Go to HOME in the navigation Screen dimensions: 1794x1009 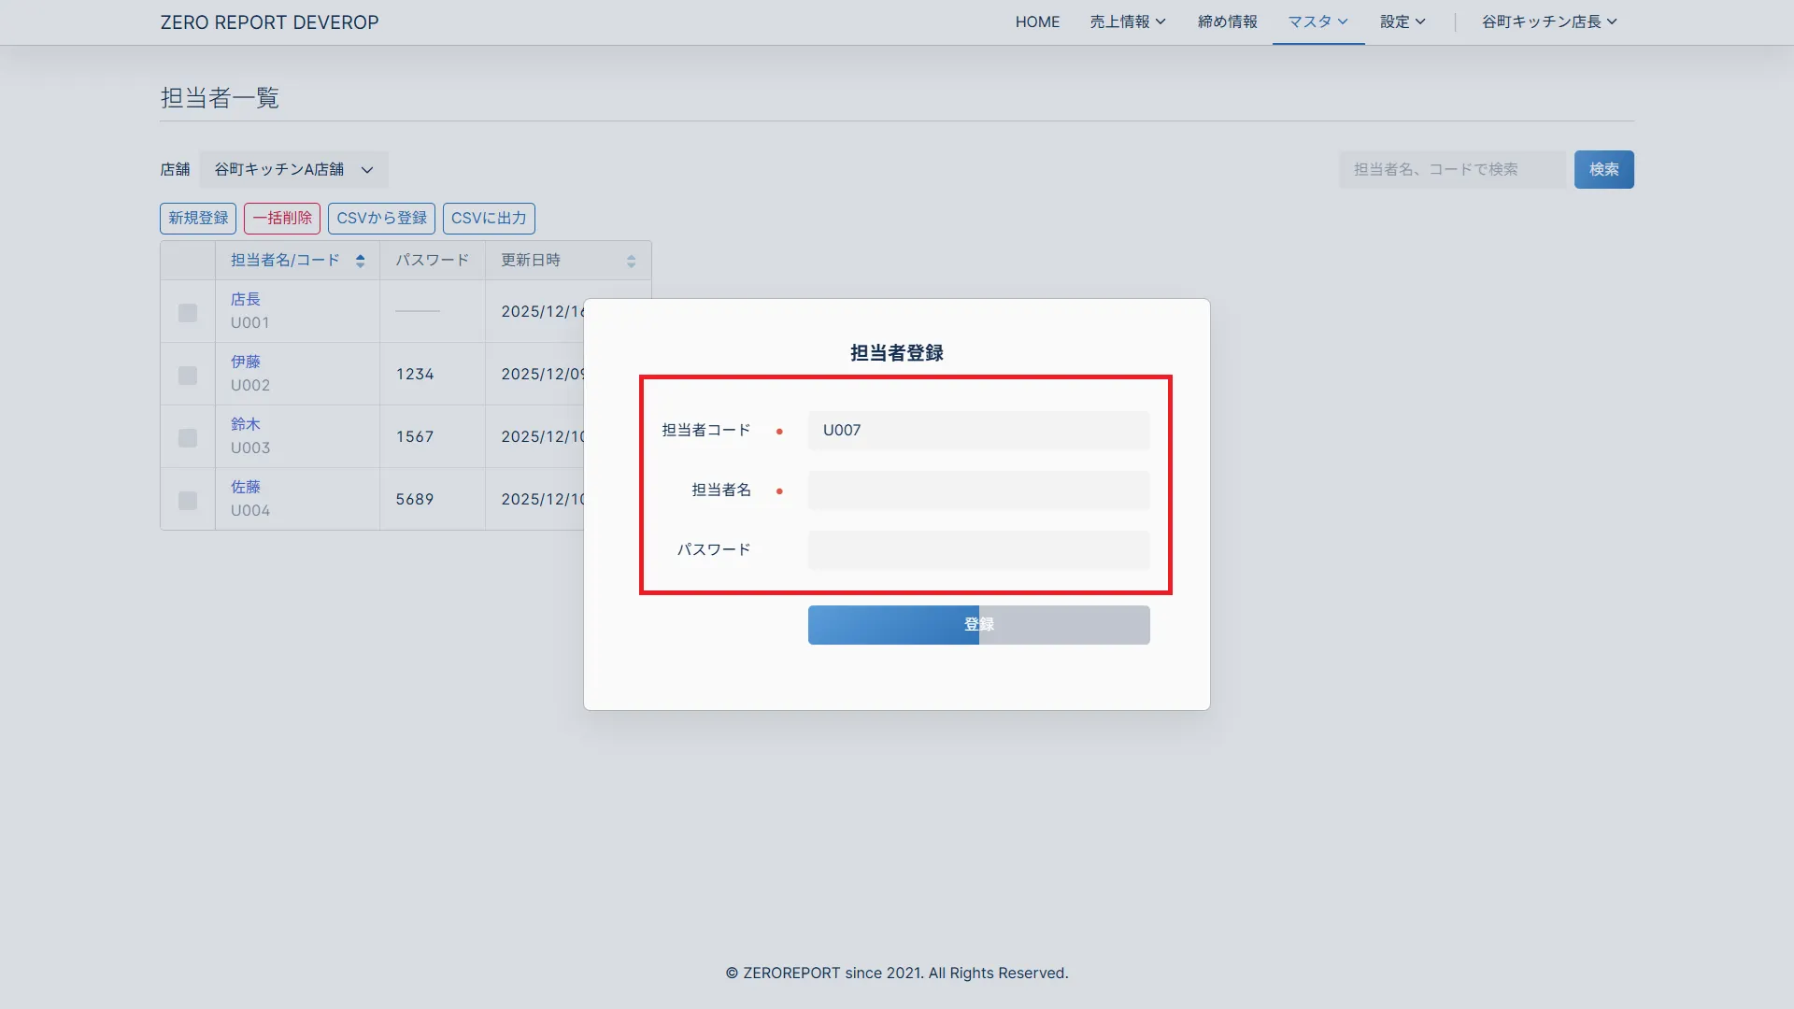(1037, 21)
